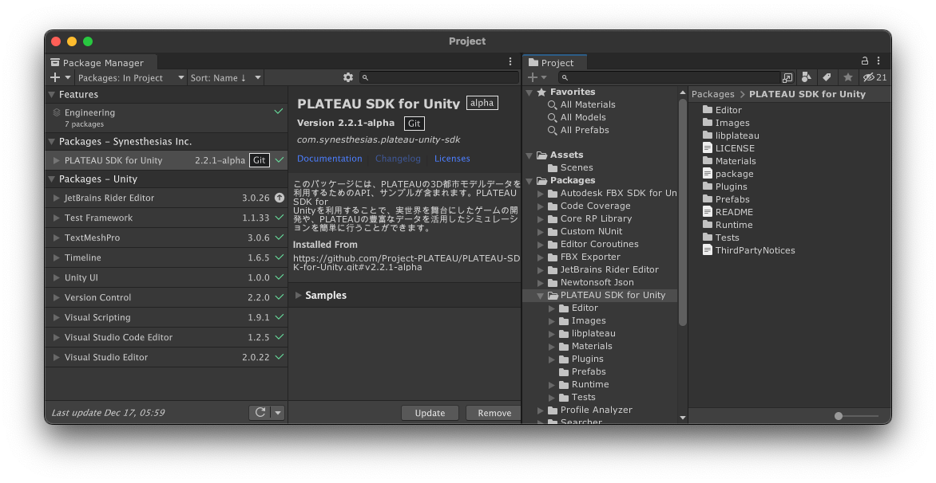This screenshot has height=483, width=936.
Task: Click the Git tag on the PLATEAU SDK row
Action: [259, 160]
